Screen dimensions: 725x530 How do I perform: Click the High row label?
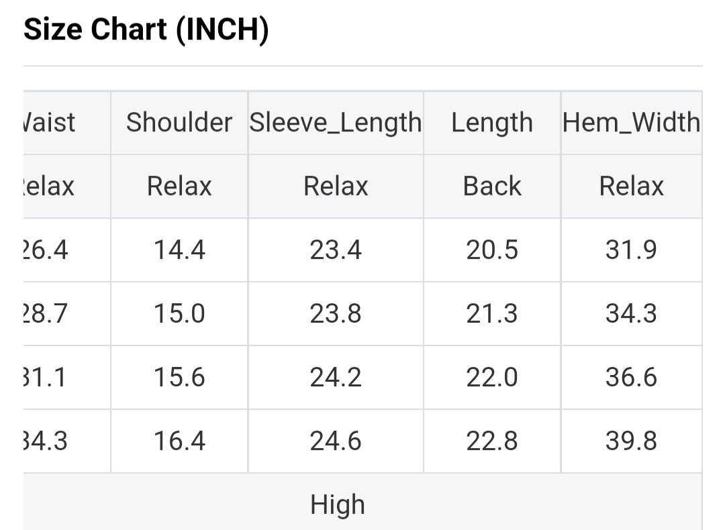(337, 505)
